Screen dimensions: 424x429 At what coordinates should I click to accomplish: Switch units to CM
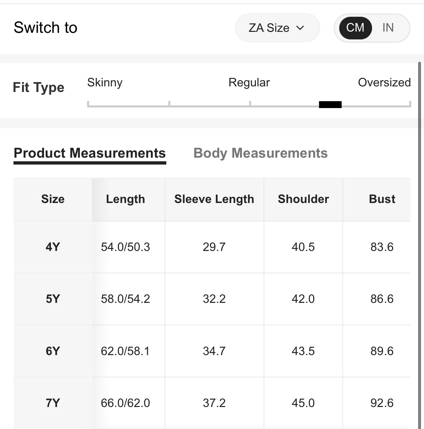click(355, 28)
